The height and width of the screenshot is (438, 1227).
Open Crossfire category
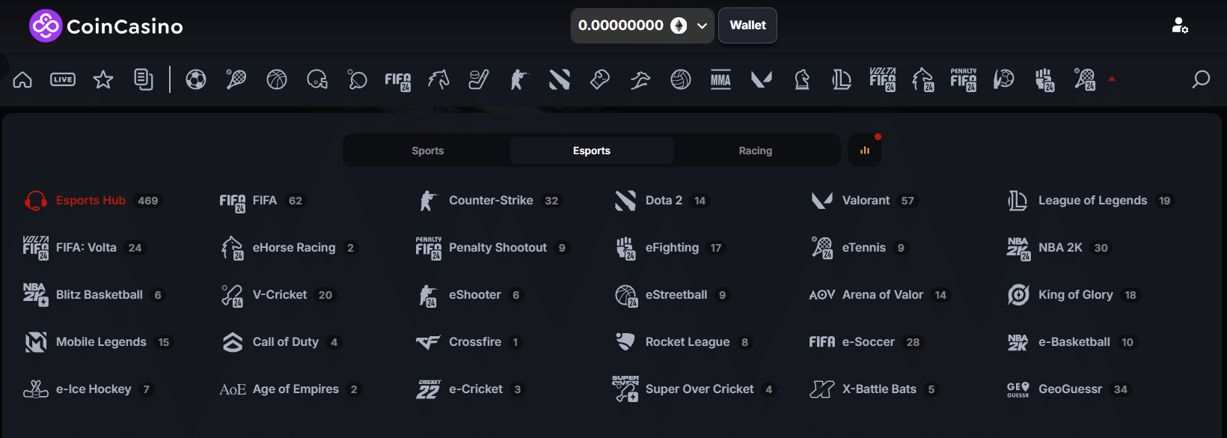470,342
